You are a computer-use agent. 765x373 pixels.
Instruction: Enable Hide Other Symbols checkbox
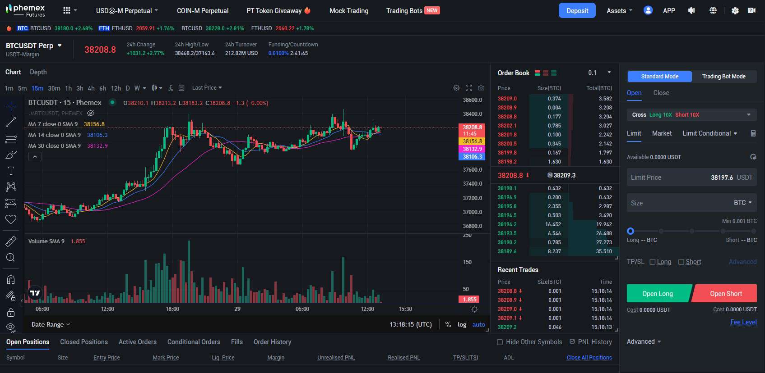pos(500,342)
